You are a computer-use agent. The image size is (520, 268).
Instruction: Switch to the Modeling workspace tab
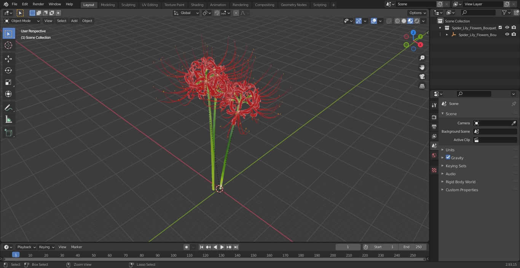[x=108, y=5]
